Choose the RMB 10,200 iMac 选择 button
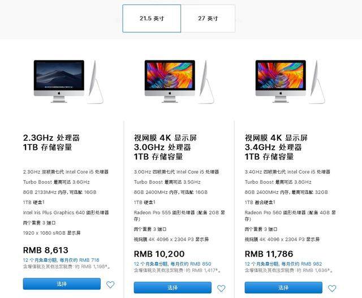Image resolution: width=362 pixels, height=298 pixels. 173,287
